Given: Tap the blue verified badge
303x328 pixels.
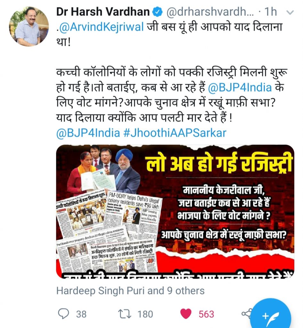Looking at the screenshot, I should [158, 12].
